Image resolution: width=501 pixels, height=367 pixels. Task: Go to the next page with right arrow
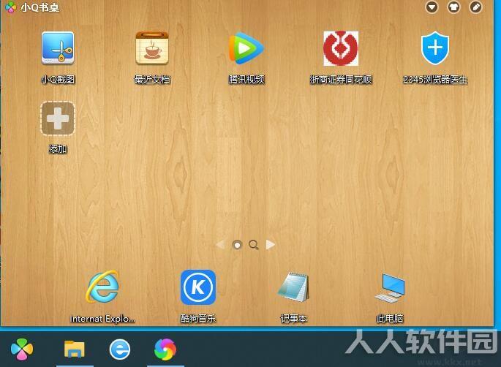(x=271, y=245)
